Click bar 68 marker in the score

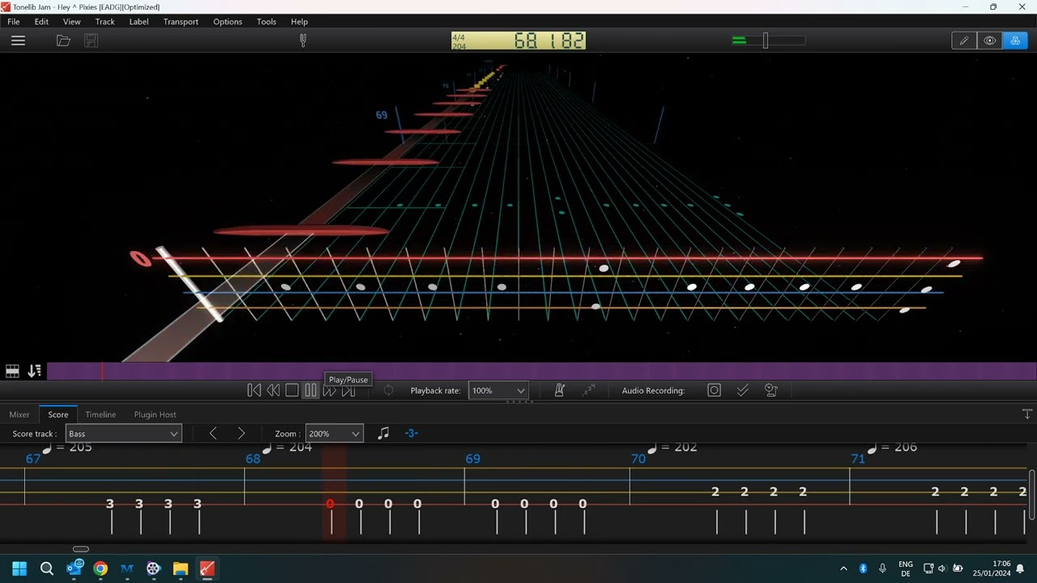point(253,459)
